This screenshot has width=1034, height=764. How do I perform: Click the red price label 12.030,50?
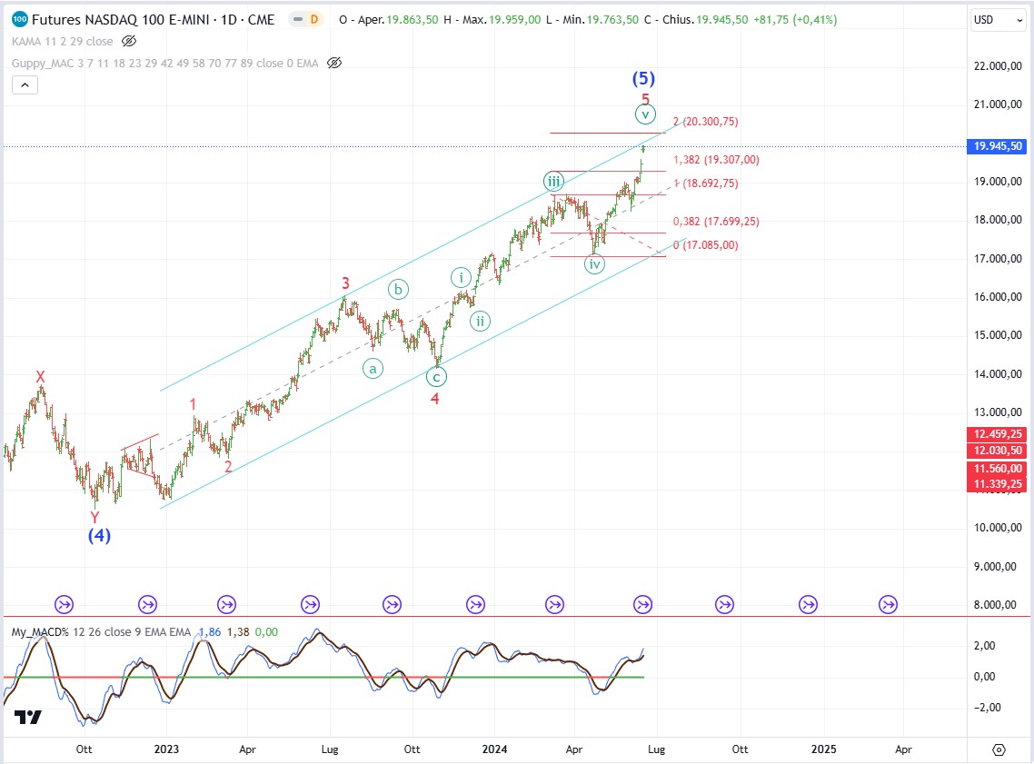point(998,451)
